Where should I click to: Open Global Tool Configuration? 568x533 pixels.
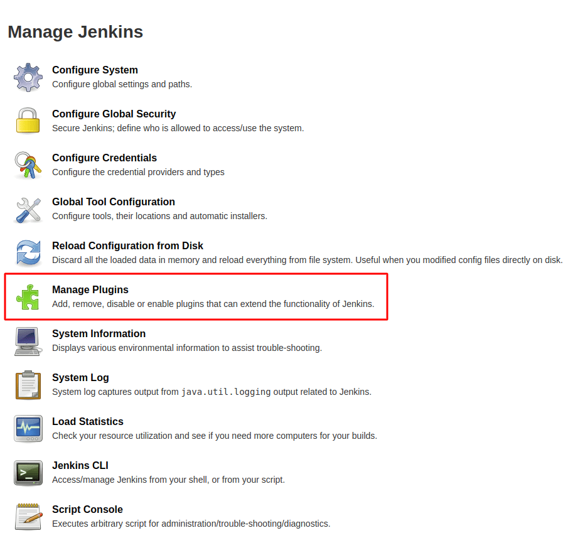[x=113, y=202]
